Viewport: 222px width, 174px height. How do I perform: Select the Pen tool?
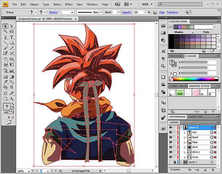tap(5, 37)
